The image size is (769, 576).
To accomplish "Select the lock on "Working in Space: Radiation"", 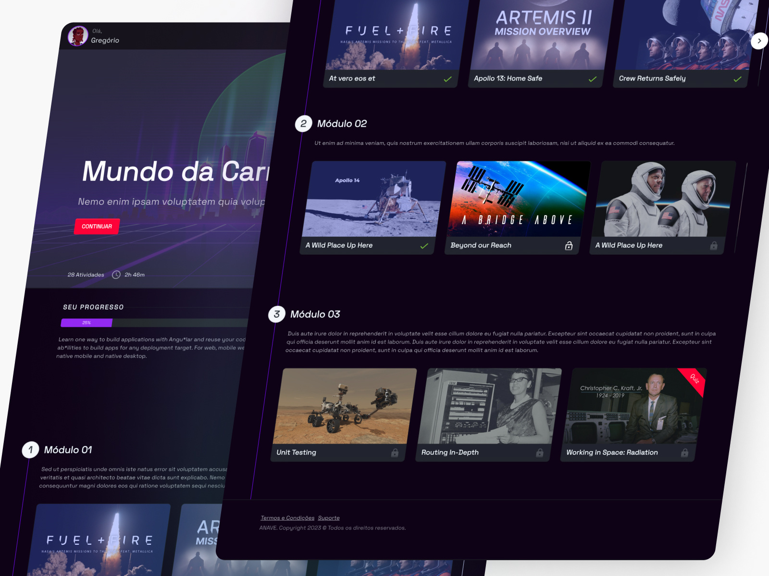I will (x=685, y=453).
